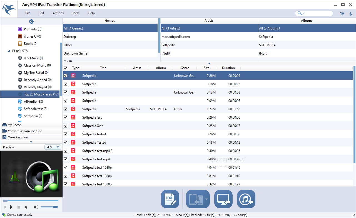Uncheck the Softpedia Tested 0.18M row checkbox
This screenshot has height=218, width=356.
(x=65, y=142)
